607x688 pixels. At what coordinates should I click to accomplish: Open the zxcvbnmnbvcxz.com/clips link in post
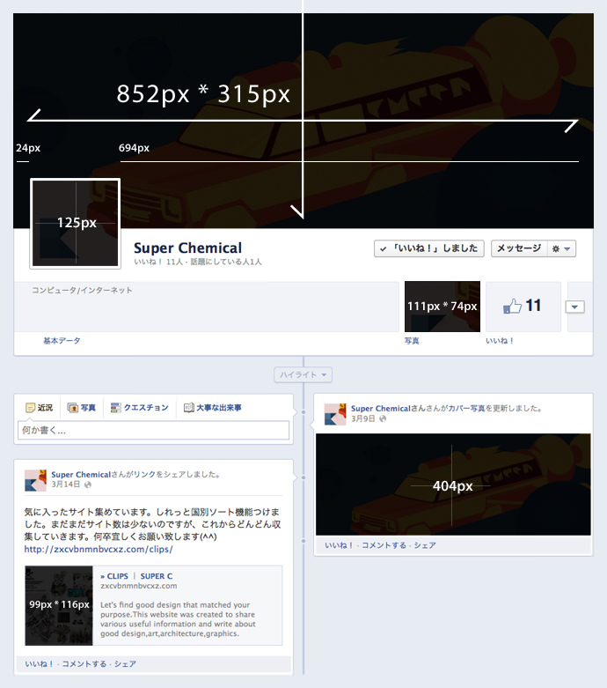(x=99, y=550)
